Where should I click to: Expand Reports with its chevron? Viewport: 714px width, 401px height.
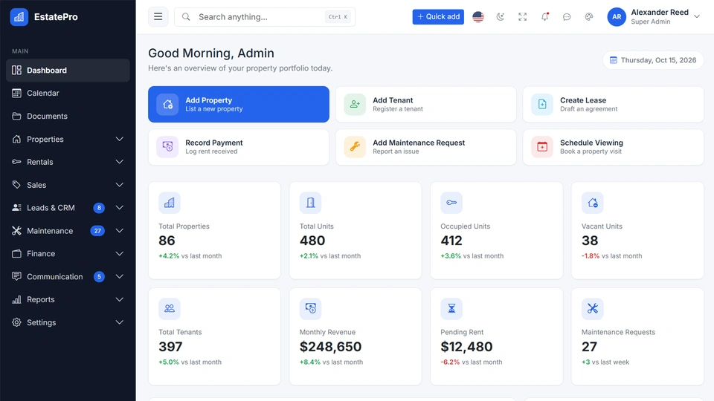(x=119, y=299)
